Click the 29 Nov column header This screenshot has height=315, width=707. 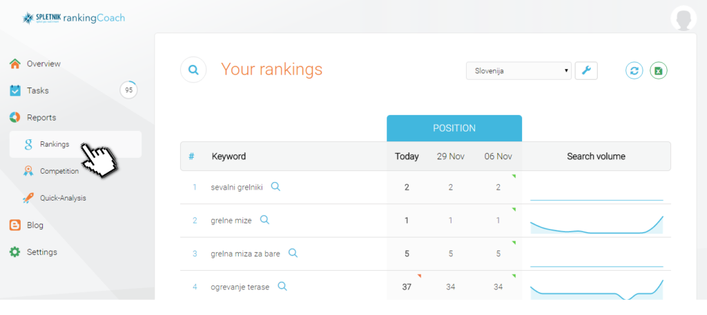[x=450, y=156]
